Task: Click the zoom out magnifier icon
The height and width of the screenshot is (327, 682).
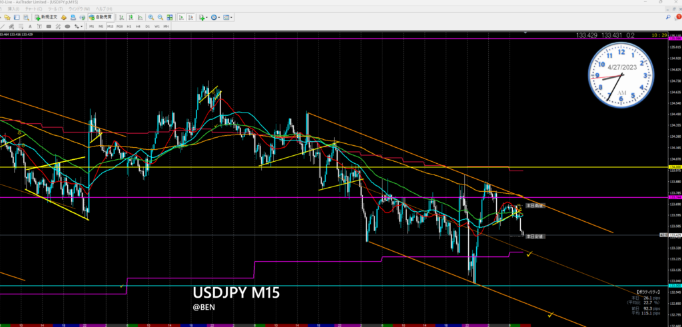Action: coord(160,18)
